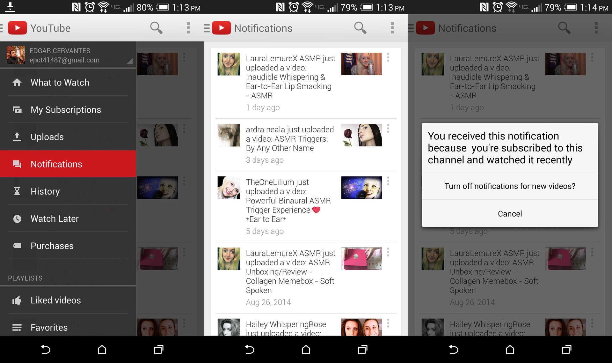612x363 pixels.
Task: Open overflow menu beside YouTube search icon
Action: [188, 28]
